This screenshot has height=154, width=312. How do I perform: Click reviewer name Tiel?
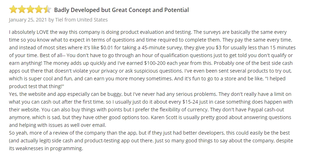[59, 20]
